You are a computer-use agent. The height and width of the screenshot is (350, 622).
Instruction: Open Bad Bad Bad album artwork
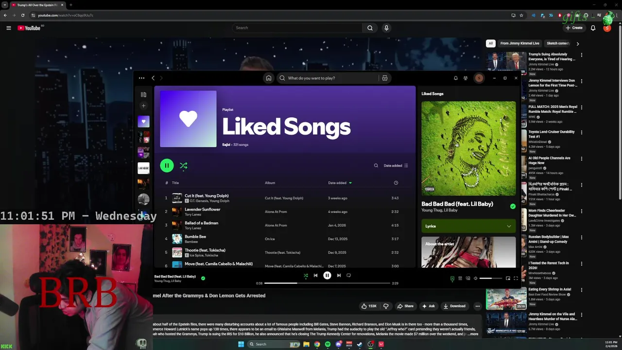[468, 148]
